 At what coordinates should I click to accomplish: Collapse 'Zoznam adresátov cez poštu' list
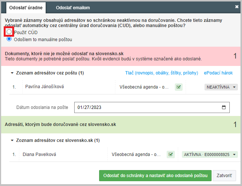pos(12,73)
